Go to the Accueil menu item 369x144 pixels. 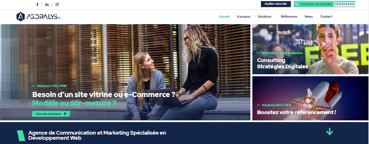[224, 17]
